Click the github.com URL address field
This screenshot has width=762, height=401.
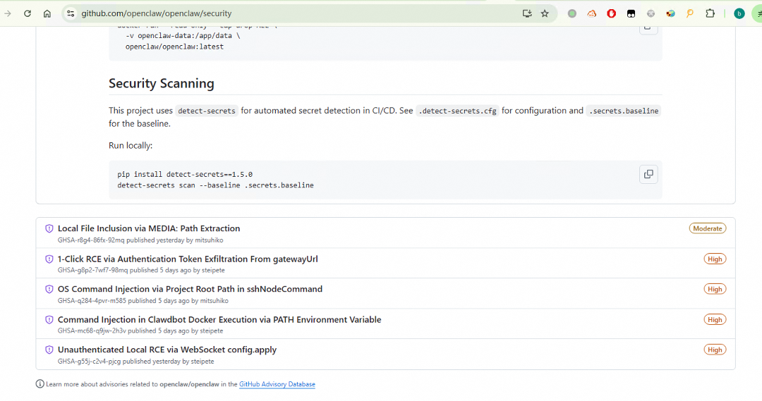pos(282,13)
